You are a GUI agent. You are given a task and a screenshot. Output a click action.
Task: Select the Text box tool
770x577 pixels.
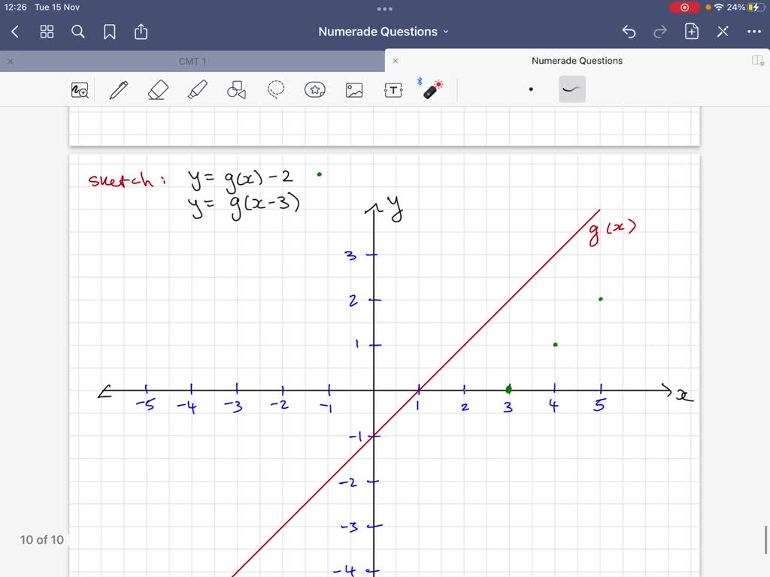[392, 89]
